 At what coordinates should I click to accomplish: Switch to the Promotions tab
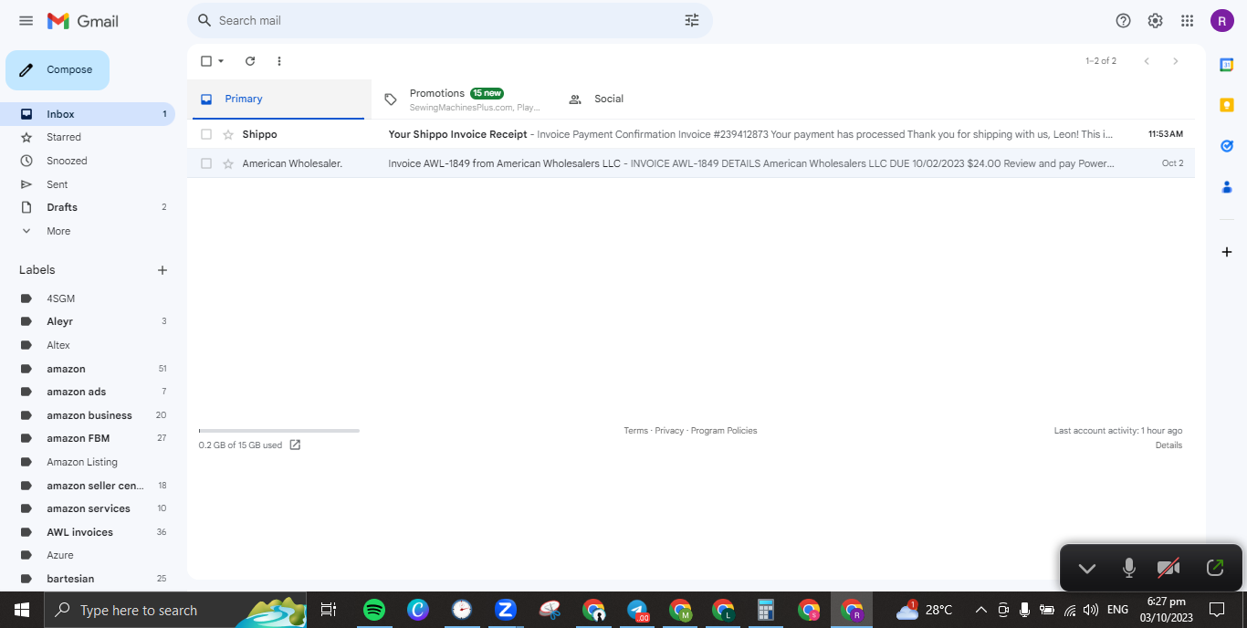463,99
